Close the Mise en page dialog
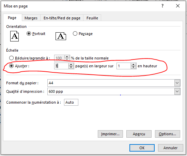Viewport: 187px width, 156px height. (x=178, y=6)
